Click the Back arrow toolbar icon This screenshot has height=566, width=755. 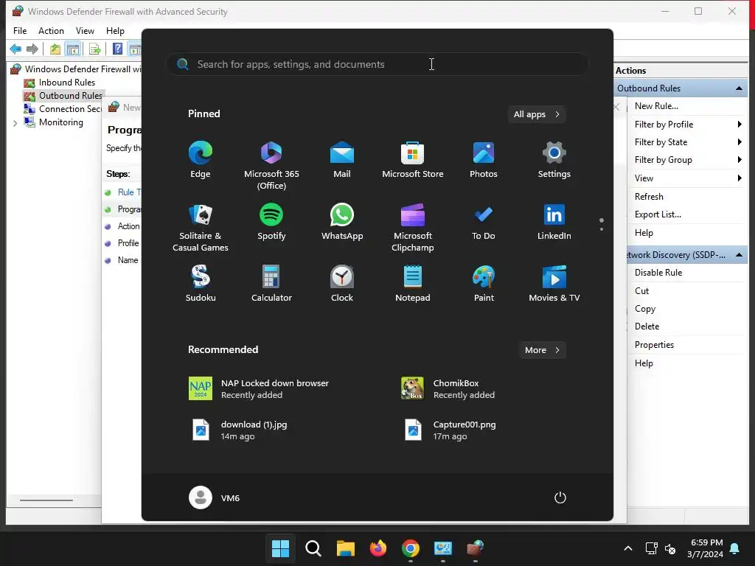pos(15,49)
